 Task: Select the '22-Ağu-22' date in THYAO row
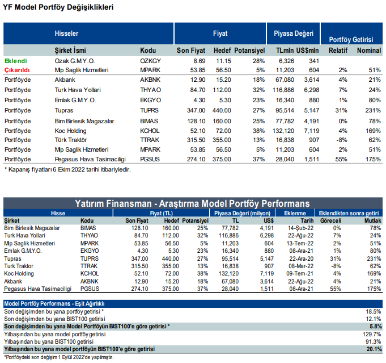coord(300,235)
